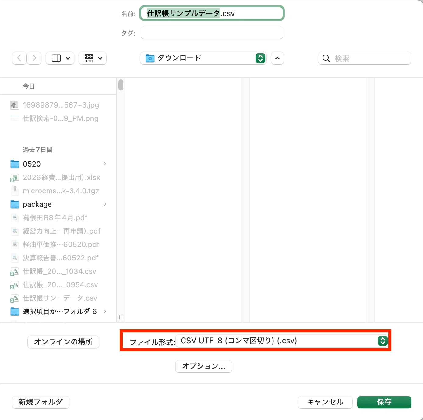
Task: Go forward with the right chevron button
Action: [x=34, y=58]
